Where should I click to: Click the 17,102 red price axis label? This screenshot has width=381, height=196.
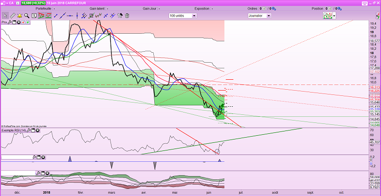click(375, 72)
